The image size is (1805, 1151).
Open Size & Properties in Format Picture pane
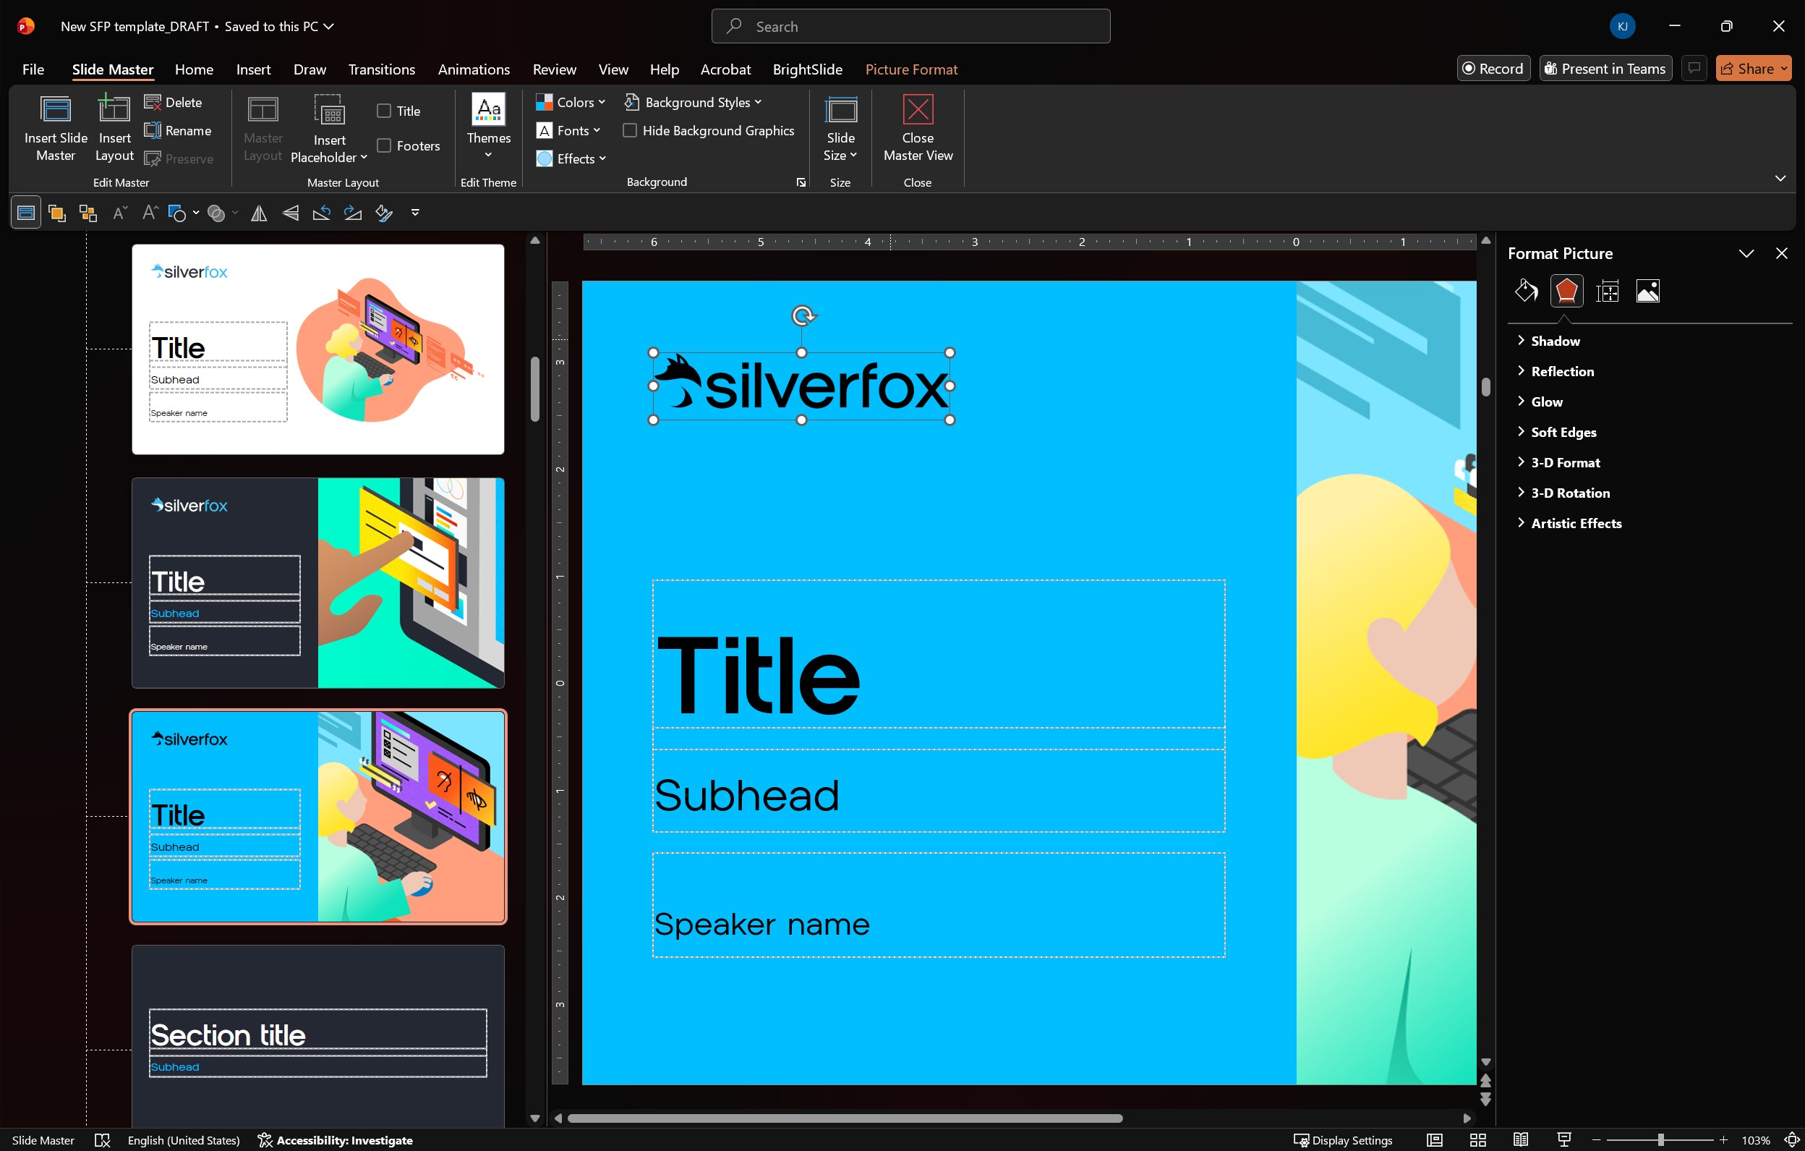point(1607,291)
